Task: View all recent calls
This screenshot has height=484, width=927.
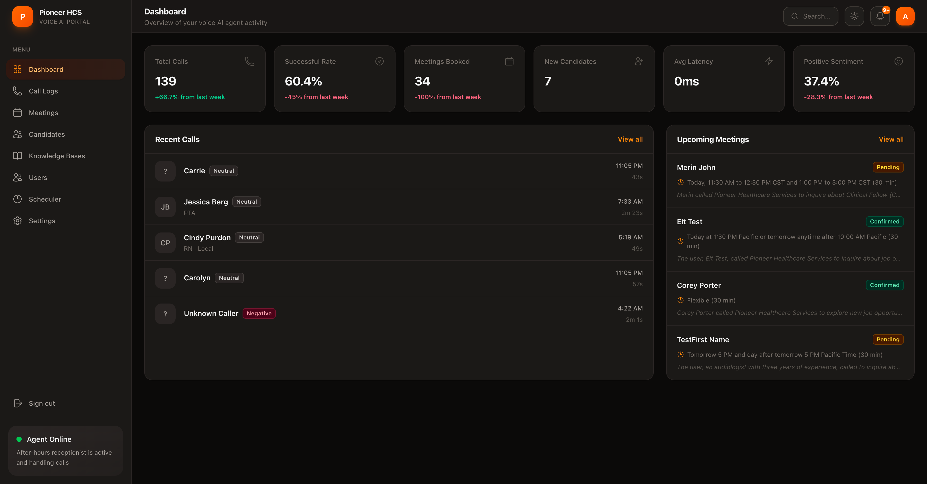Action: point(630,139)
